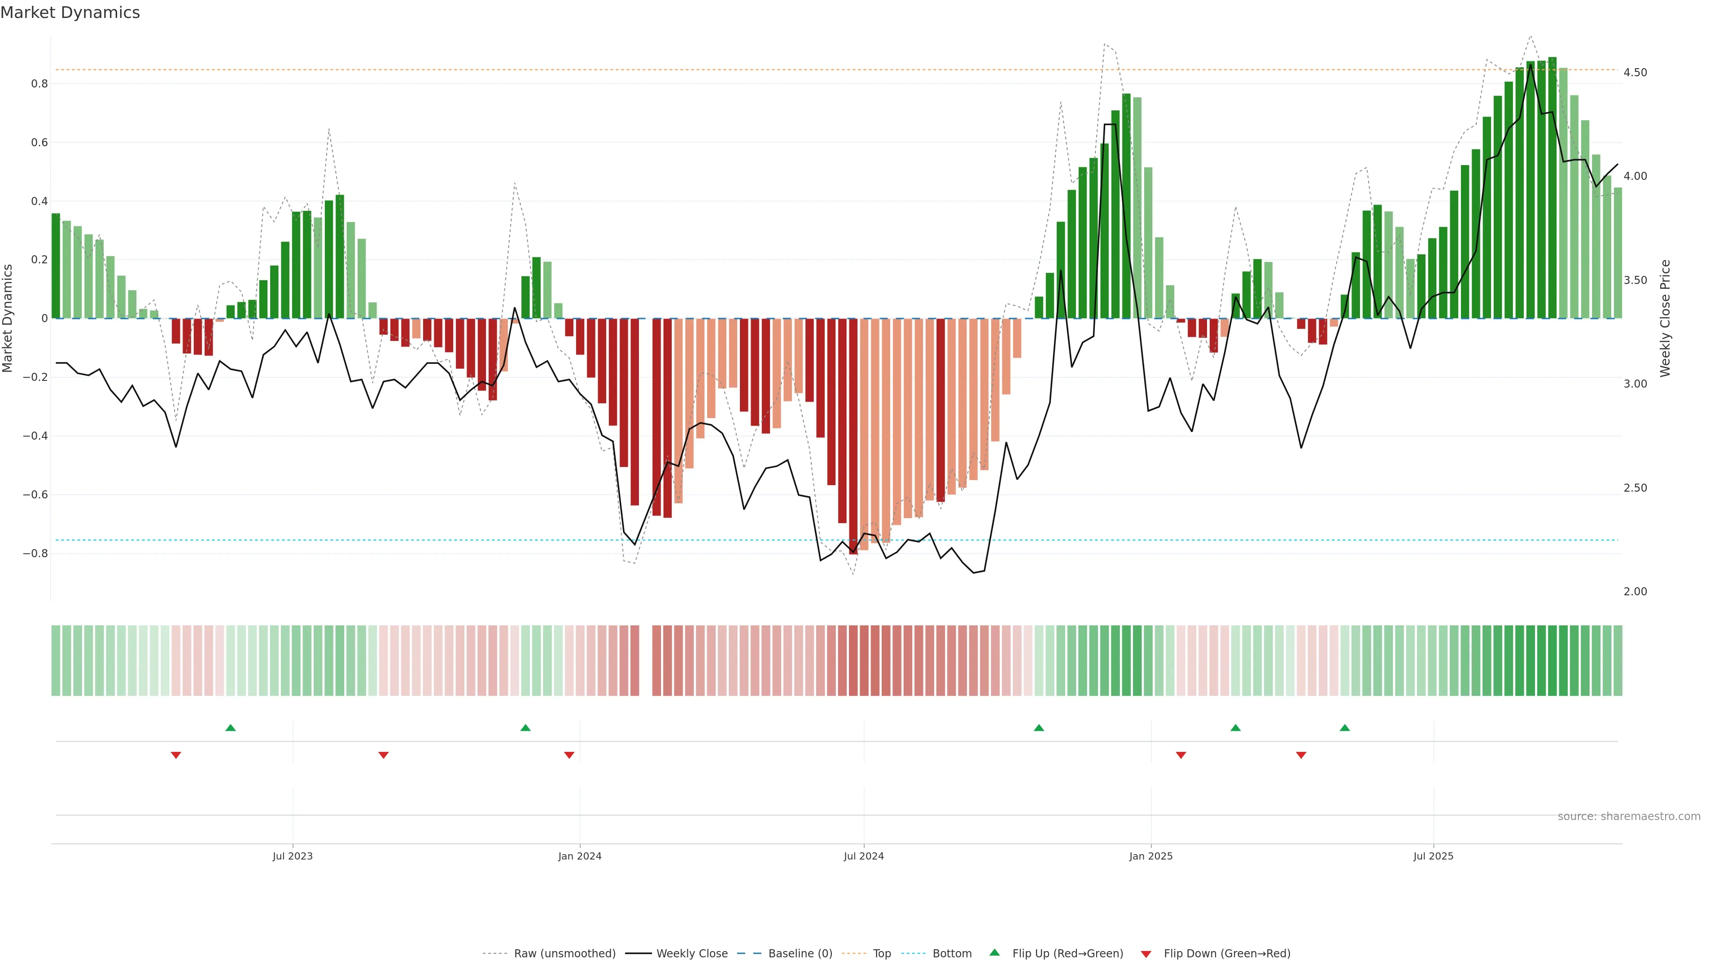Click the green flip-up marker just before Jan 2024
The width and height of the screenshot is (1723, 969).
(525, 728)
